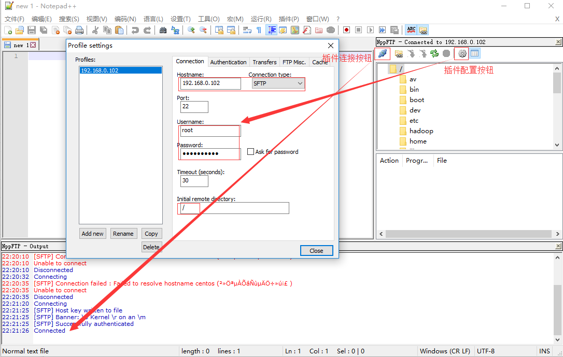Click the Add new profile button
Screen dimensions: 563x357
click(x=92, y=234)
